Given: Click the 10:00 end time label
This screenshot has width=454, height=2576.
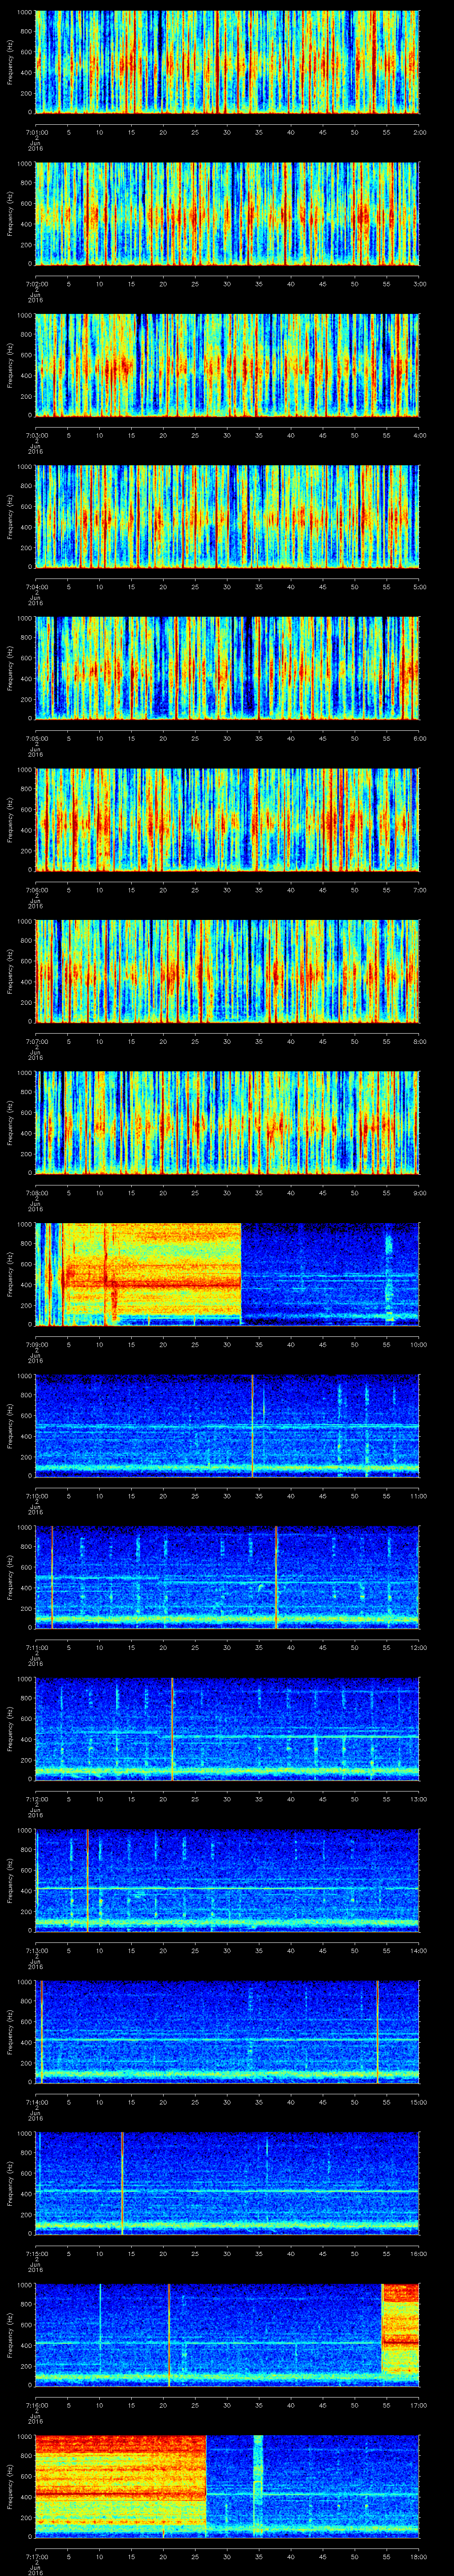Looking at the screenshot, I should (418, 1344).
